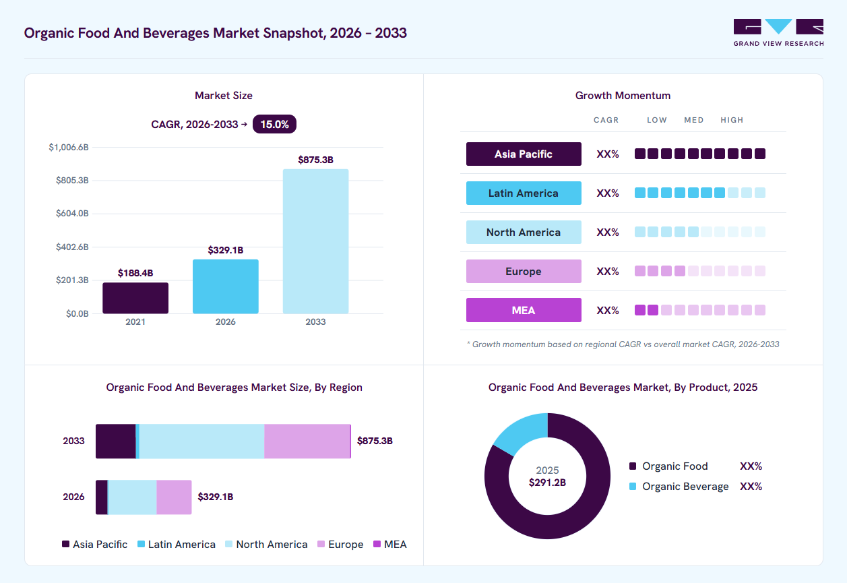This screenshot has height=583, width=847.
Task: Click the Europe legend swatch
Action: 321,544
